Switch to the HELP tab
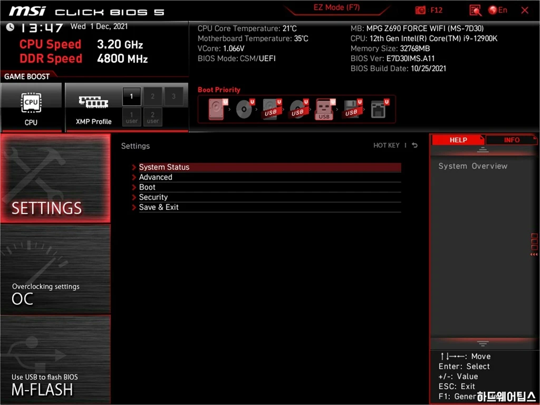This screenshot has height=405, width=540. point(458,140)
